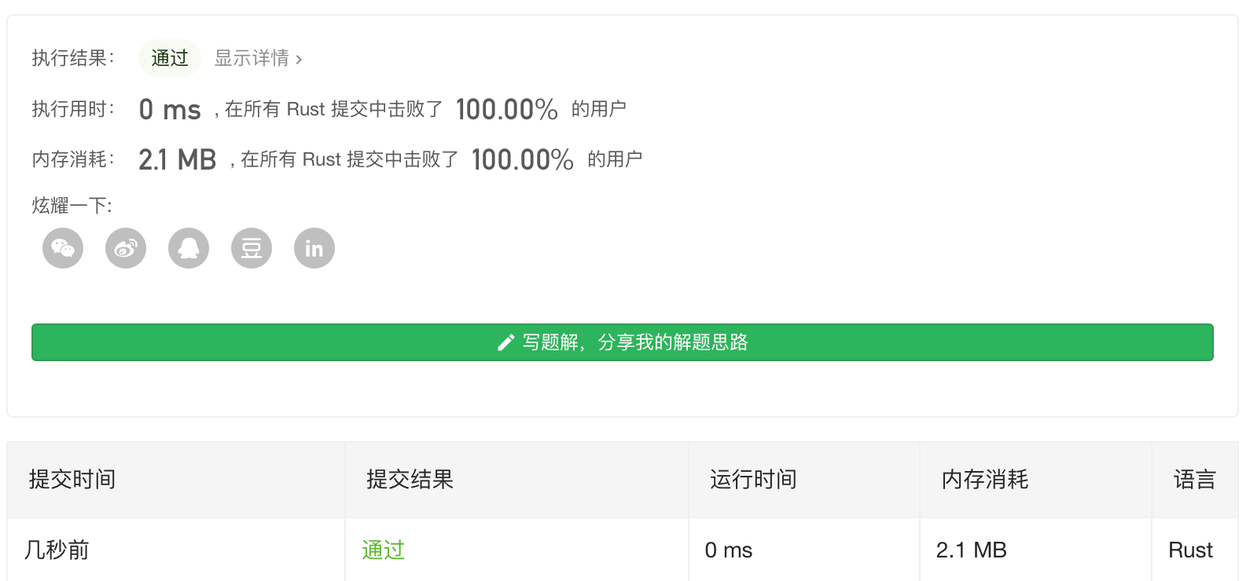
Task: Share result via WeChat icon
Action: pyautogui.click(x=63, y=248)
